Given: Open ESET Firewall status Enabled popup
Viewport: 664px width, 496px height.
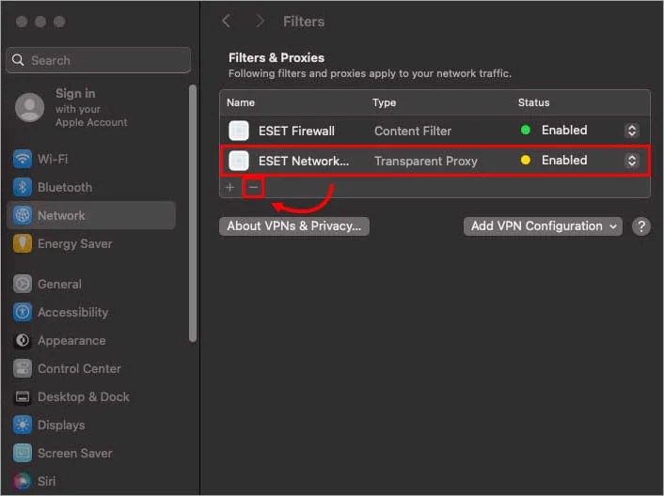Looking at the screenshot, I should tap(632, 131).
